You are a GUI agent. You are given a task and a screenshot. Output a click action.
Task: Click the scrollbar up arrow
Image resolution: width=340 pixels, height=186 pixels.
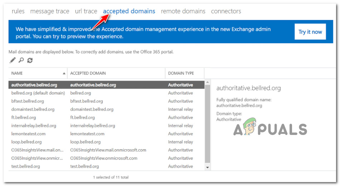207,83
